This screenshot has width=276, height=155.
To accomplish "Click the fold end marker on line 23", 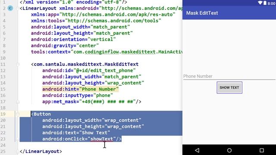I will point(18,139).
